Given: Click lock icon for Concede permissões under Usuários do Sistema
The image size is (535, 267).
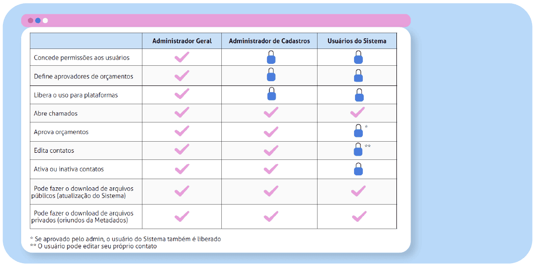Looking at the screenshot, I should click(358, 58).
